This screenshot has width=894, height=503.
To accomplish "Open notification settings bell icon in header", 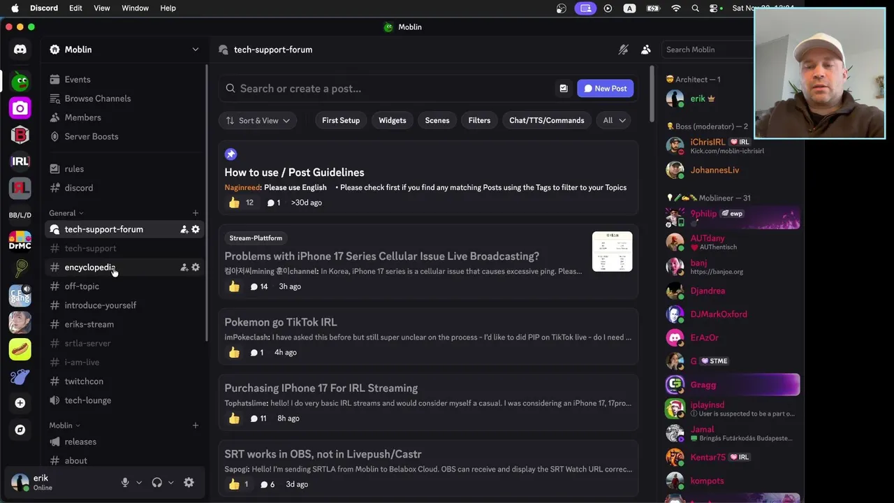I will pyautogui.click(x=624, y=50).
